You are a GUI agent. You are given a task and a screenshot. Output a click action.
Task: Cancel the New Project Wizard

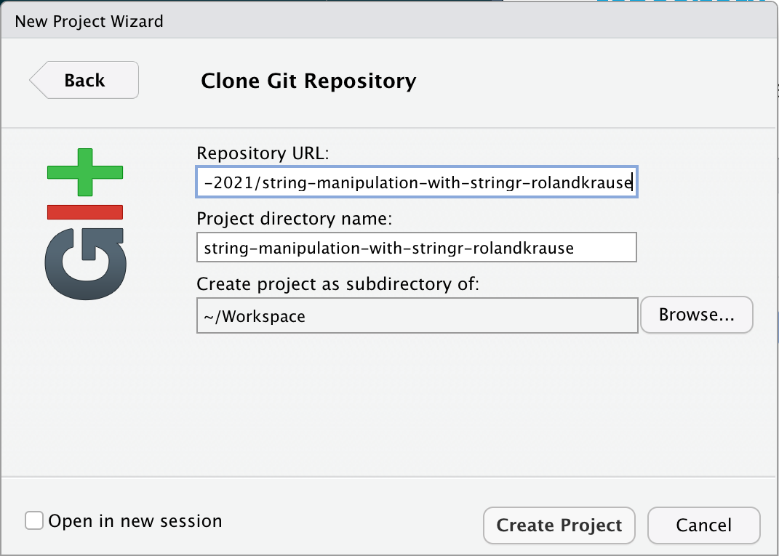click(x=703, y=525)
